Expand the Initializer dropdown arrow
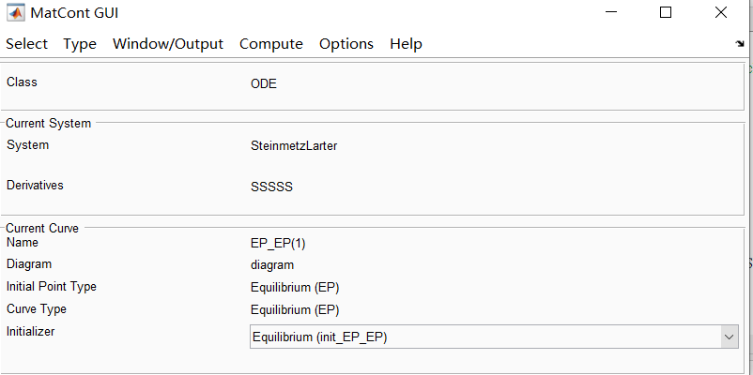 (729, 337)
